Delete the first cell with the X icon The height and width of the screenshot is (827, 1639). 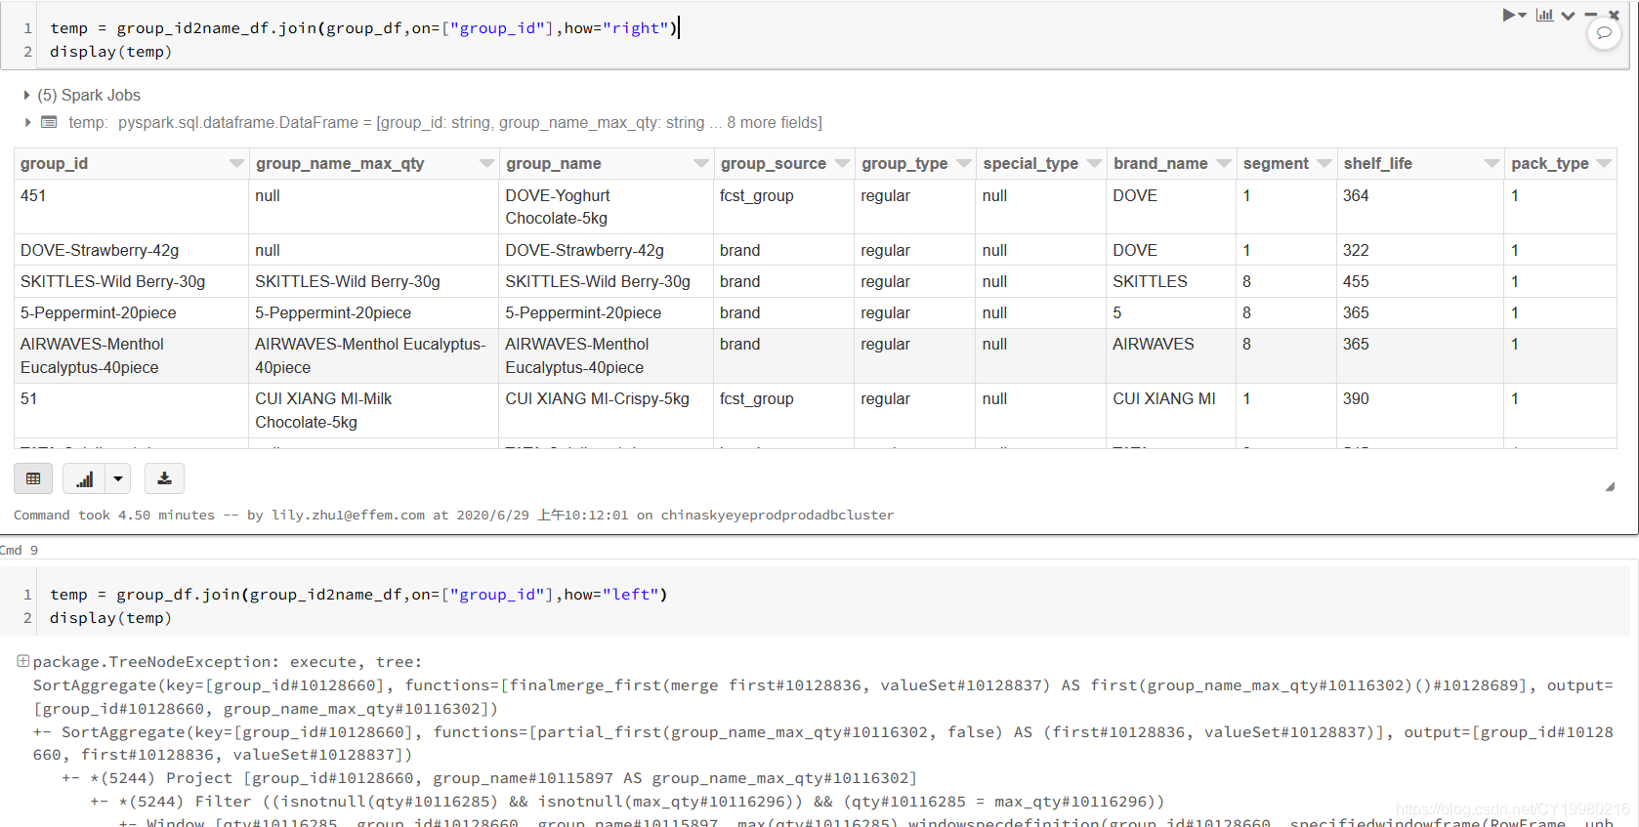pyautogui.click(x=1614, y=15)
